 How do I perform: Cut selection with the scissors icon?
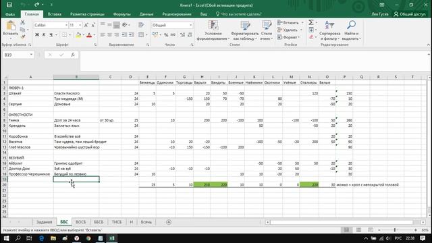22,22
